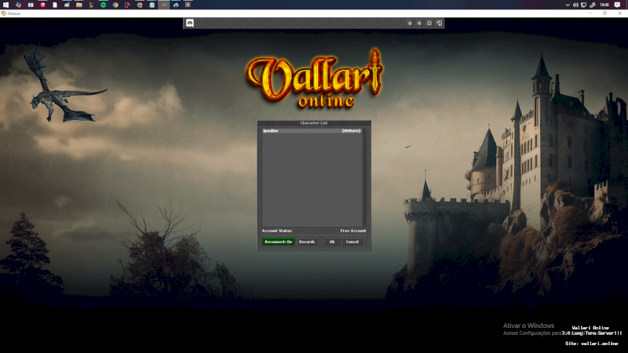Switch to the first Chrome taskbar icon
Image resolution: width=628 pixels, height=353 pixels.
pos(115,5)
